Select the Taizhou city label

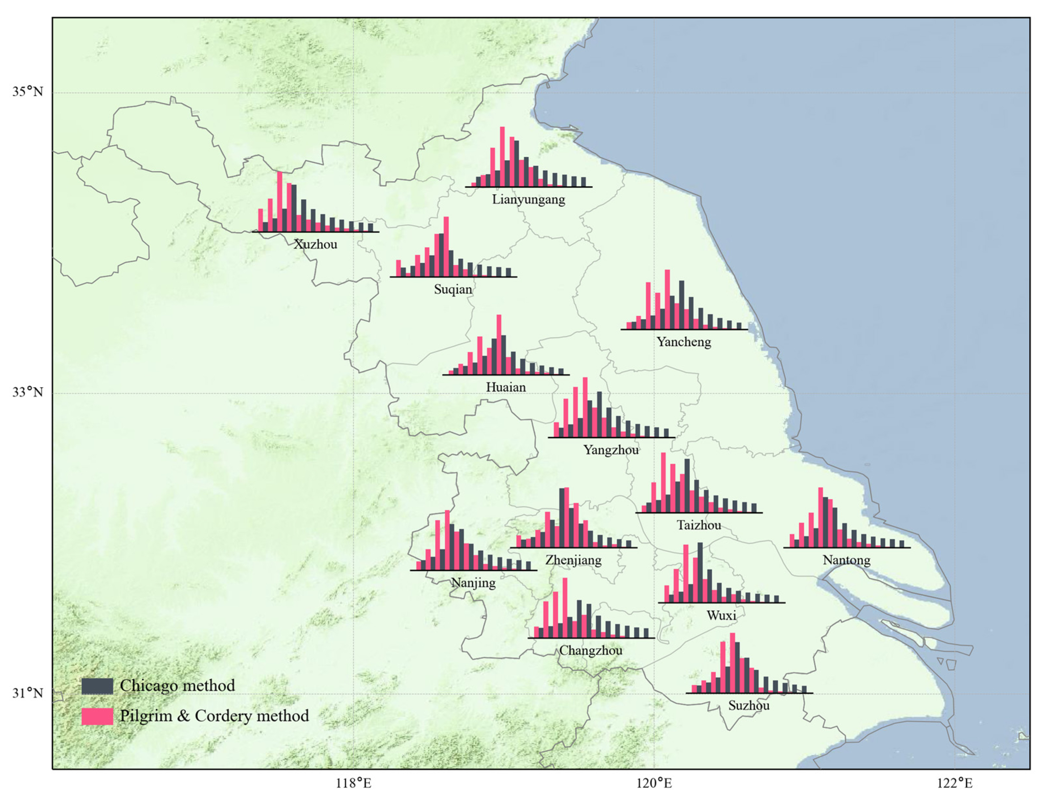pos(699,525)
